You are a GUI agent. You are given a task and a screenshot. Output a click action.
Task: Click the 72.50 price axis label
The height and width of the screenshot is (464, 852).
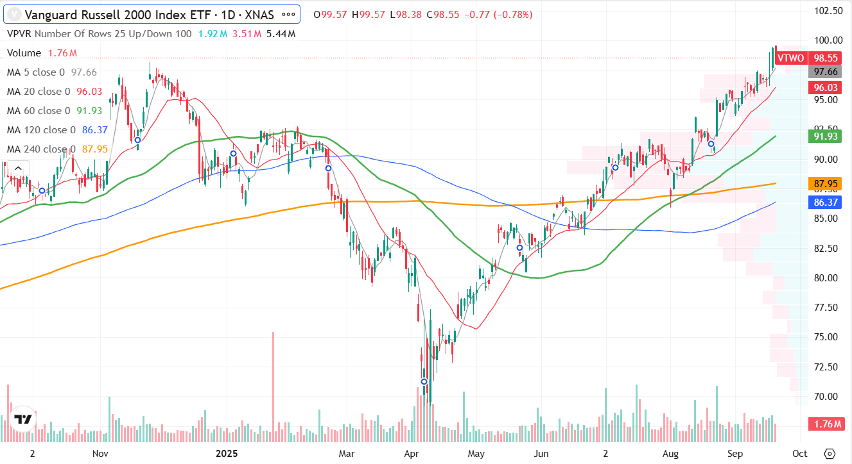[825, 367]
